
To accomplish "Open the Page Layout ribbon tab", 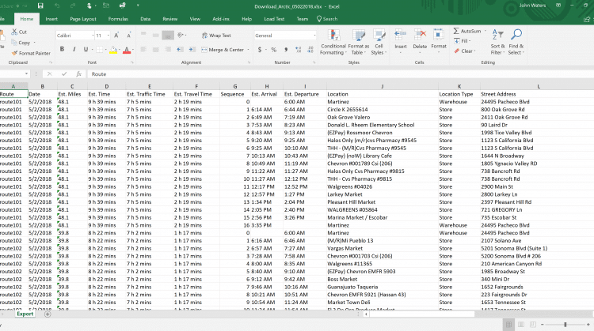I will coord(83,19).
